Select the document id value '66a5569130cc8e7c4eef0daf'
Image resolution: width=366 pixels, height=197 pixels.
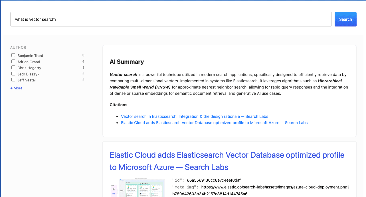click(214, 180)
